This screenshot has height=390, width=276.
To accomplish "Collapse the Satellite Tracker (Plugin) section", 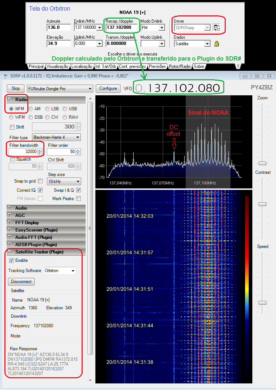I will [x=9, y=251].
